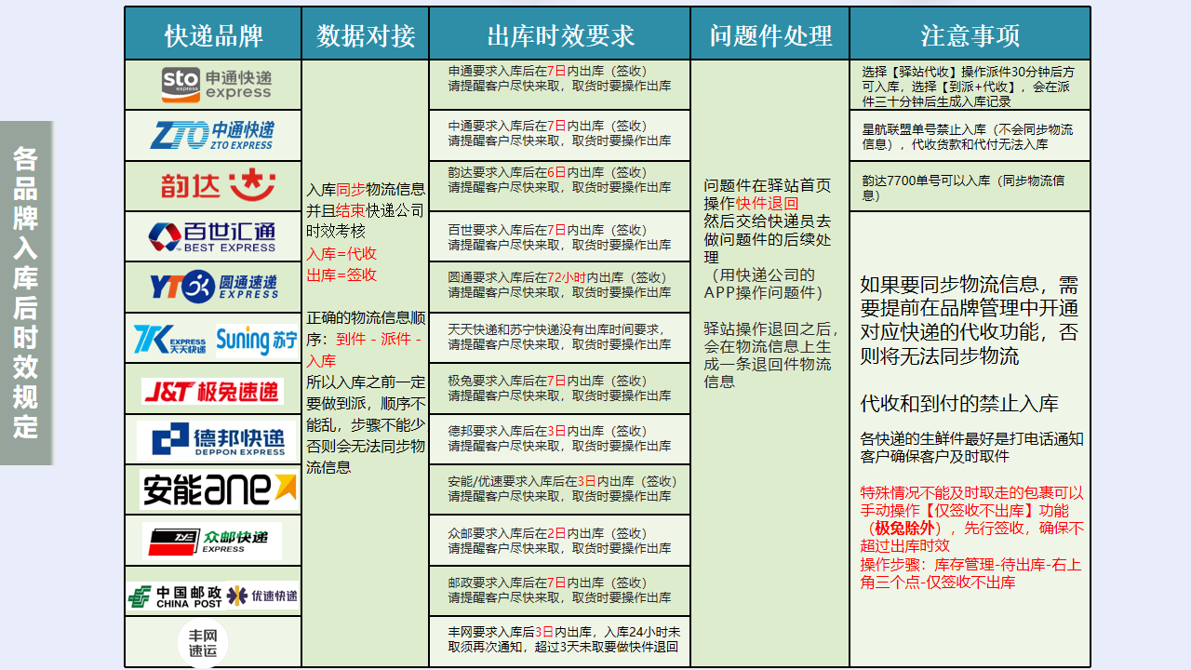1191x670 pixels.
Task: Click the 众邮快递 express logo
Action: pos(212,541)
